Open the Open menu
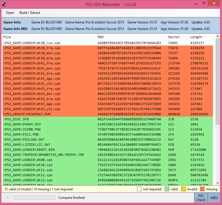The width and height of the screenshot is (222, 205). [10, 13]
